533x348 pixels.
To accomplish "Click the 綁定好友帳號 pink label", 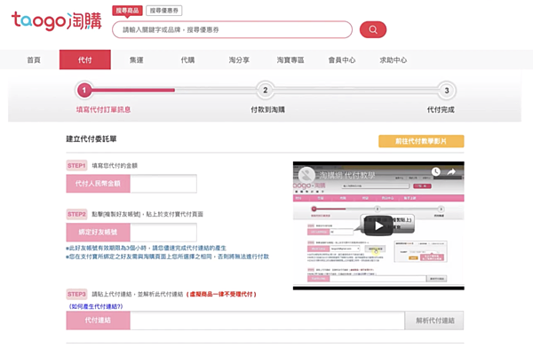I will point(98,232).
